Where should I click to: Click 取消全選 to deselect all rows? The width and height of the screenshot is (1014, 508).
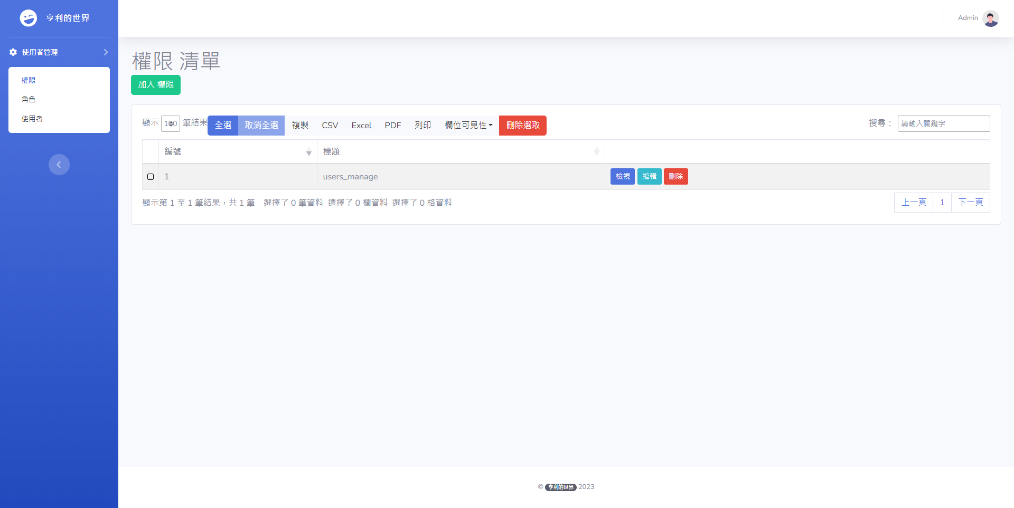[x=261, y=125]
